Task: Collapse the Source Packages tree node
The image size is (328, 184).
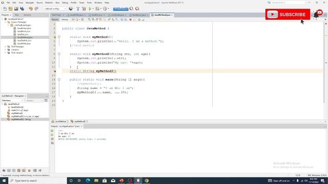Action: [6, 22]
